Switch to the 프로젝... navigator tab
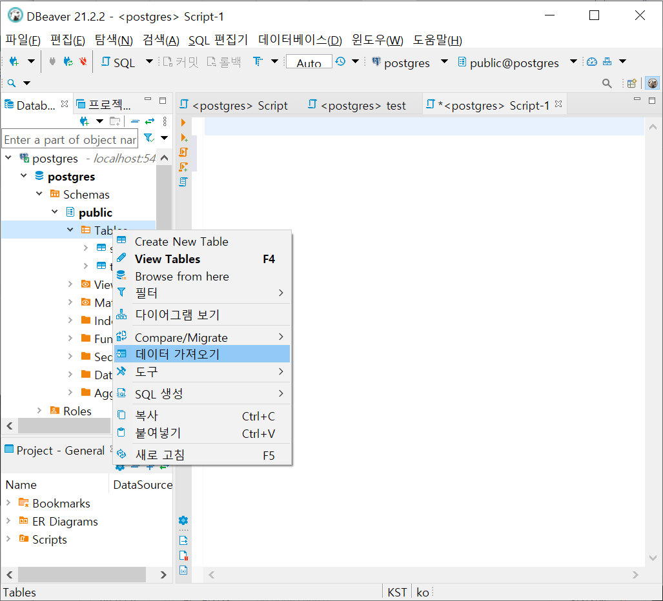This screenshot has height=601, width=663. 103,104
